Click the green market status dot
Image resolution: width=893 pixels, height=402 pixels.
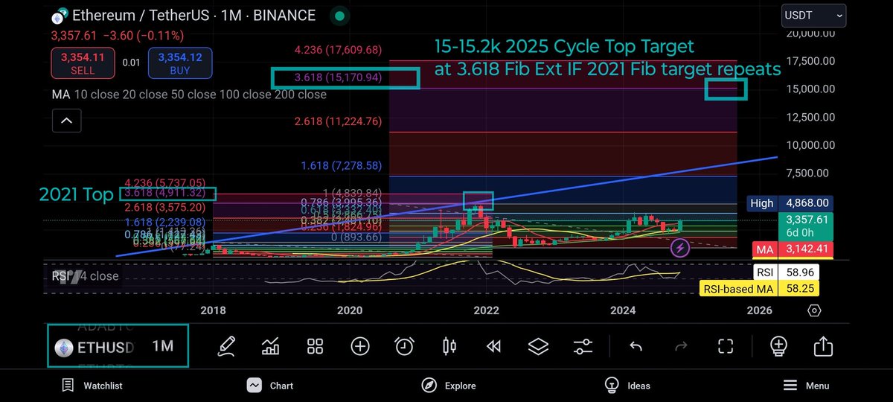tap(339, 15)
